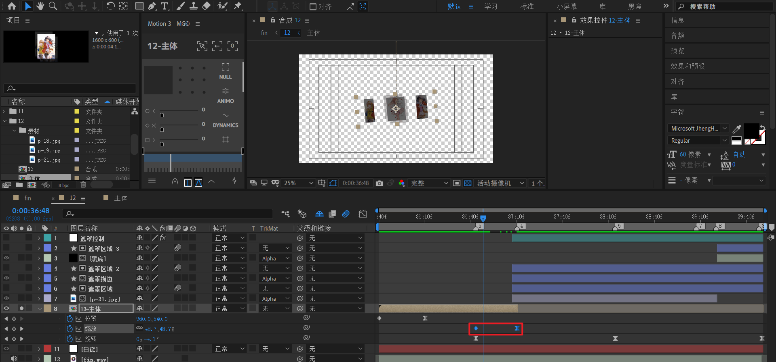The height and width of the screenshot is (362, 776).
Task: Select the Brush tool
Action: coord(181,6)
